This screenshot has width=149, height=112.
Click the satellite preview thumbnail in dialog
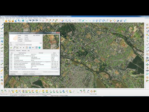(x=51, y=42)
